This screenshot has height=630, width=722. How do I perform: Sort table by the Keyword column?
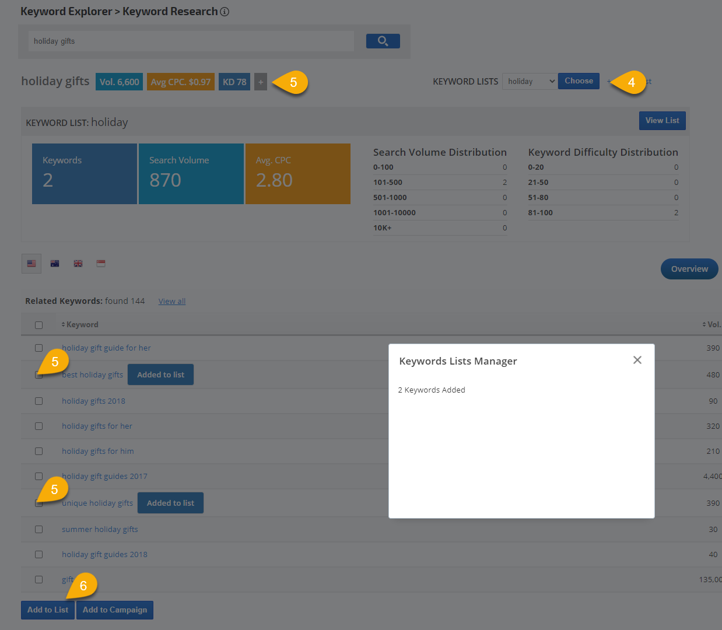[x=82, y=325]
